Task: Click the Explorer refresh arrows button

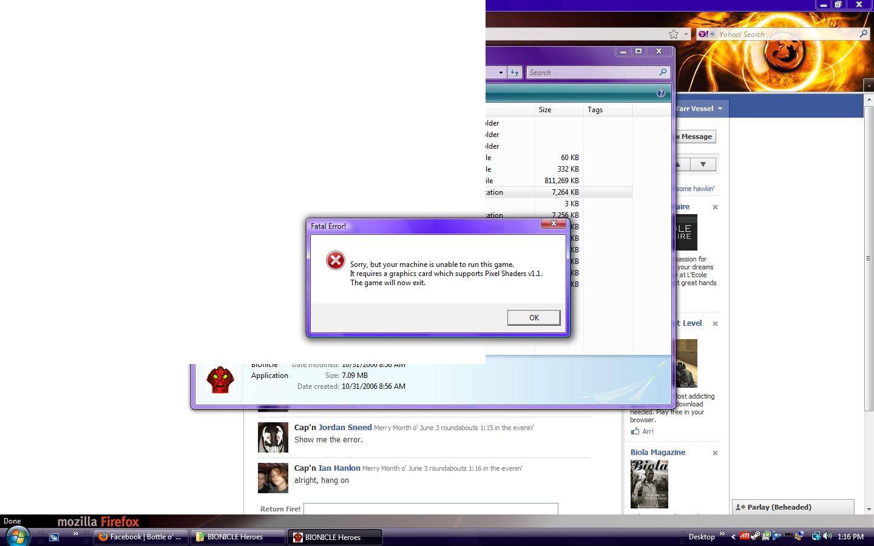Action: (515, 72)
